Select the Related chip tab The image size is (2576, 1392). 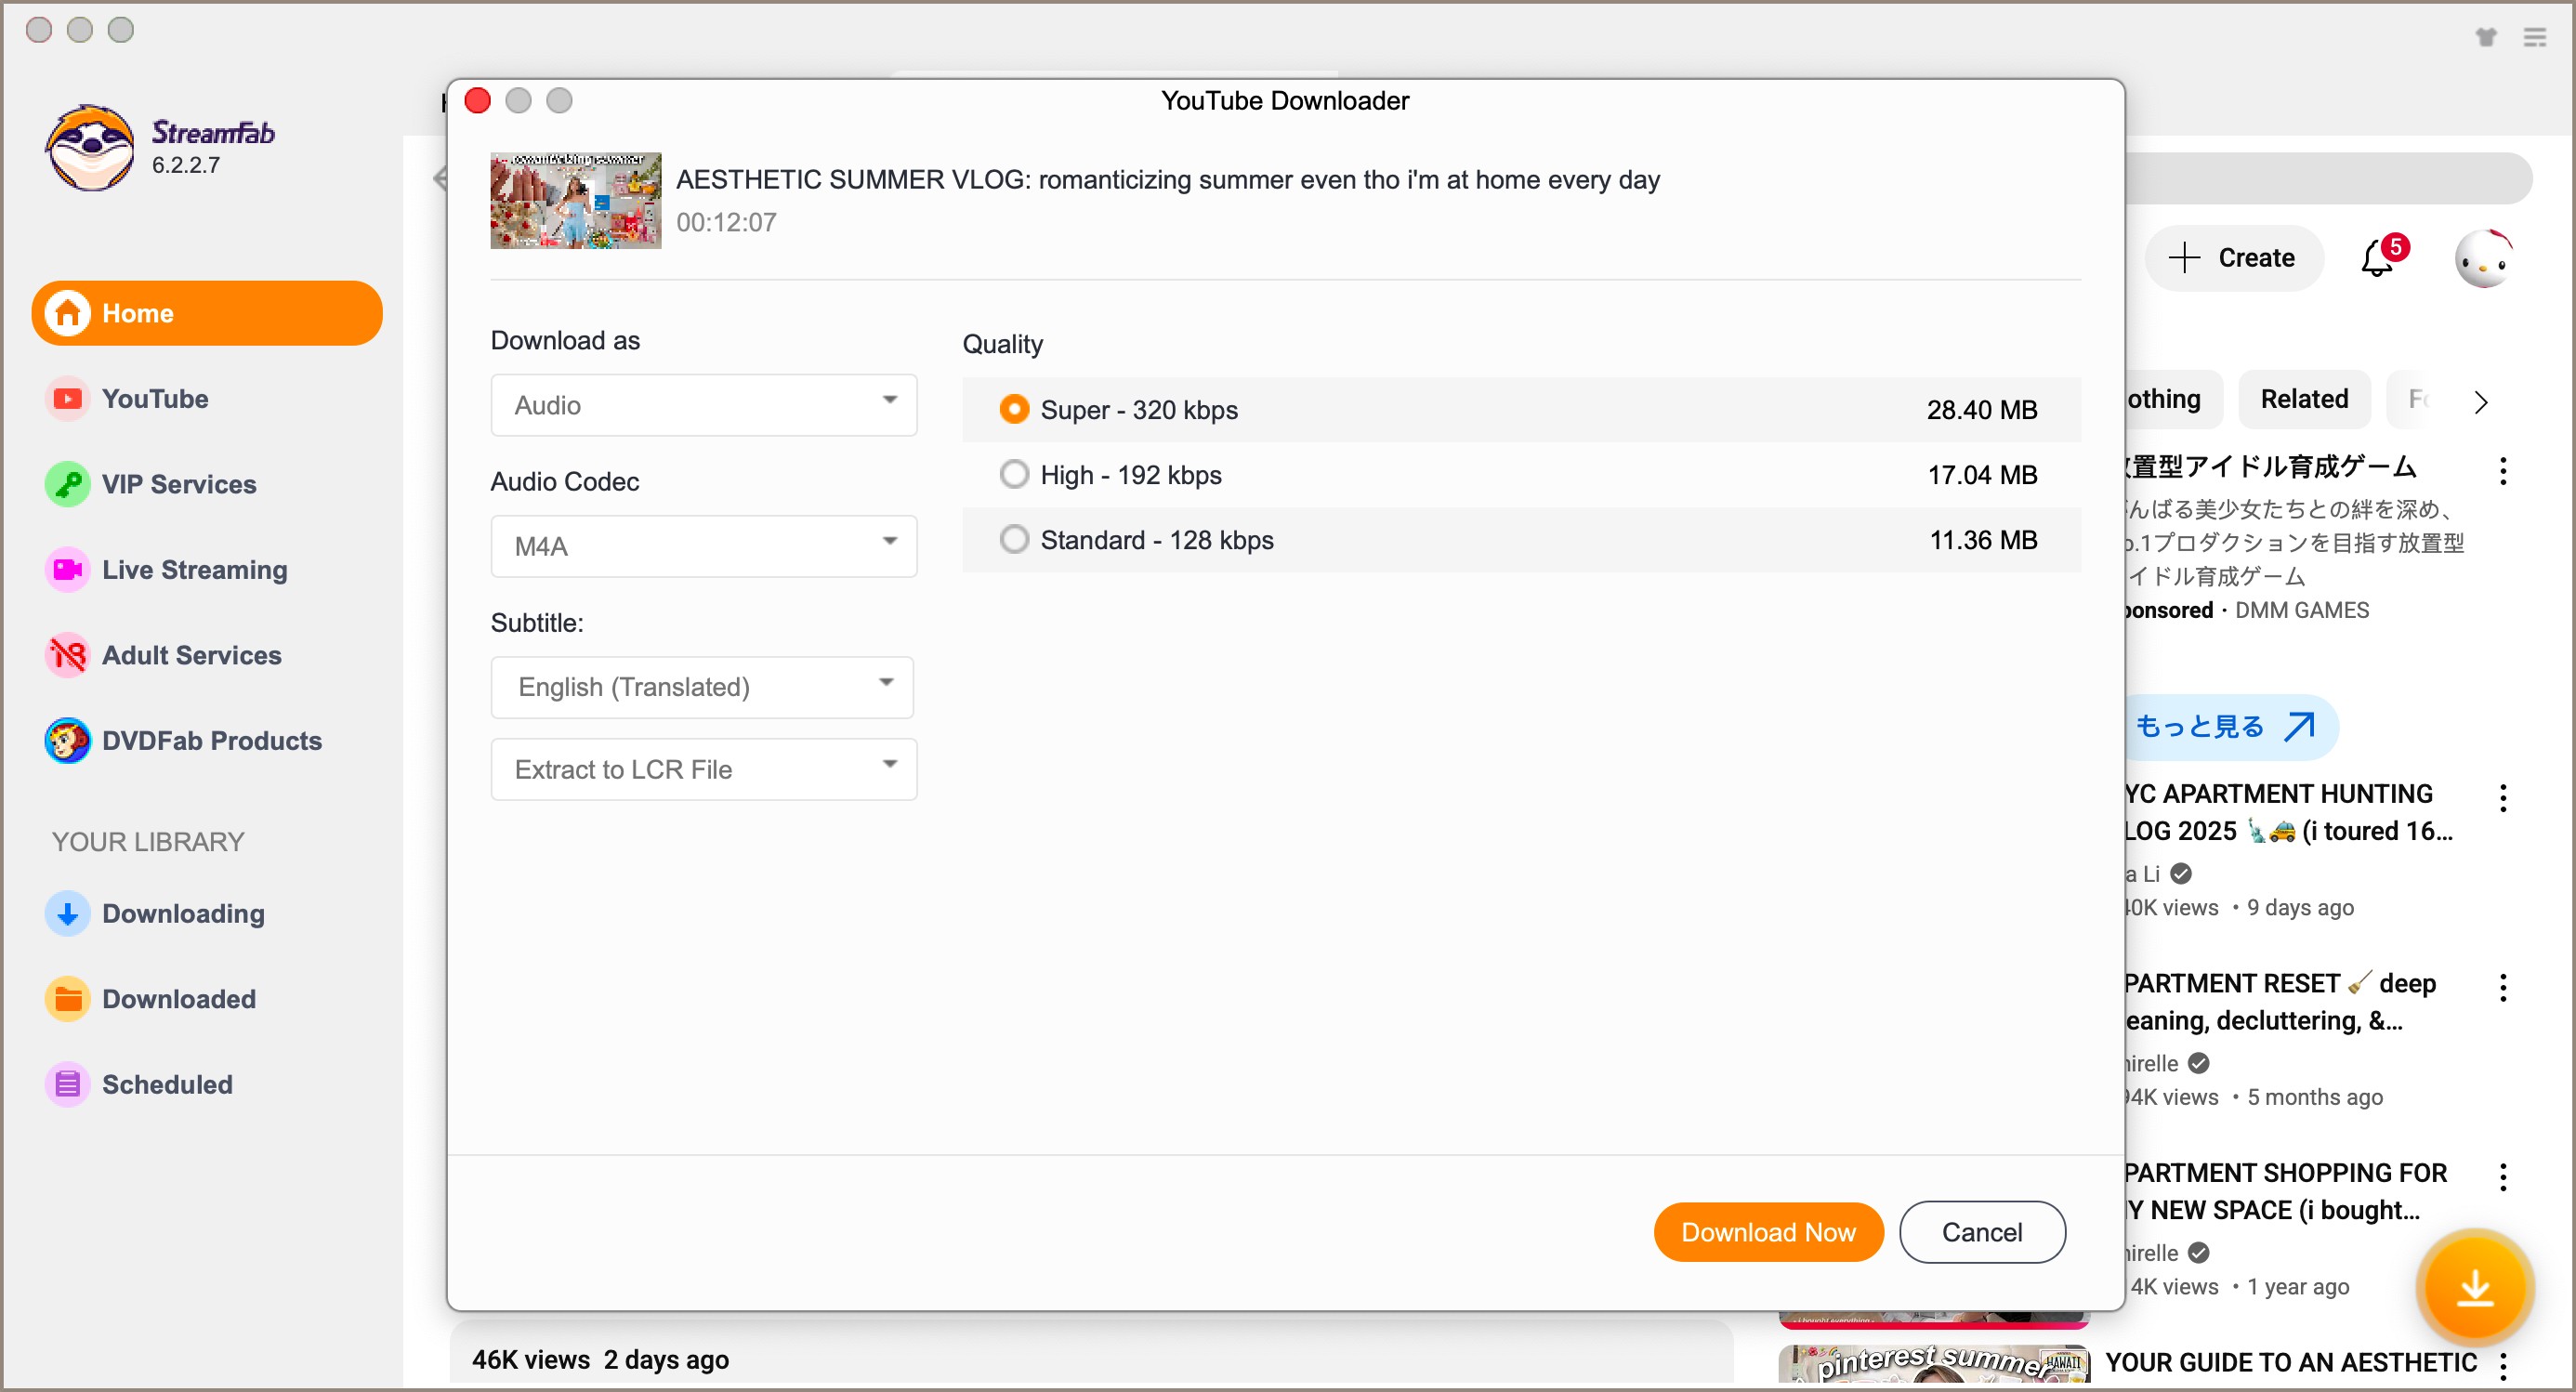[x=2304, y=399]
